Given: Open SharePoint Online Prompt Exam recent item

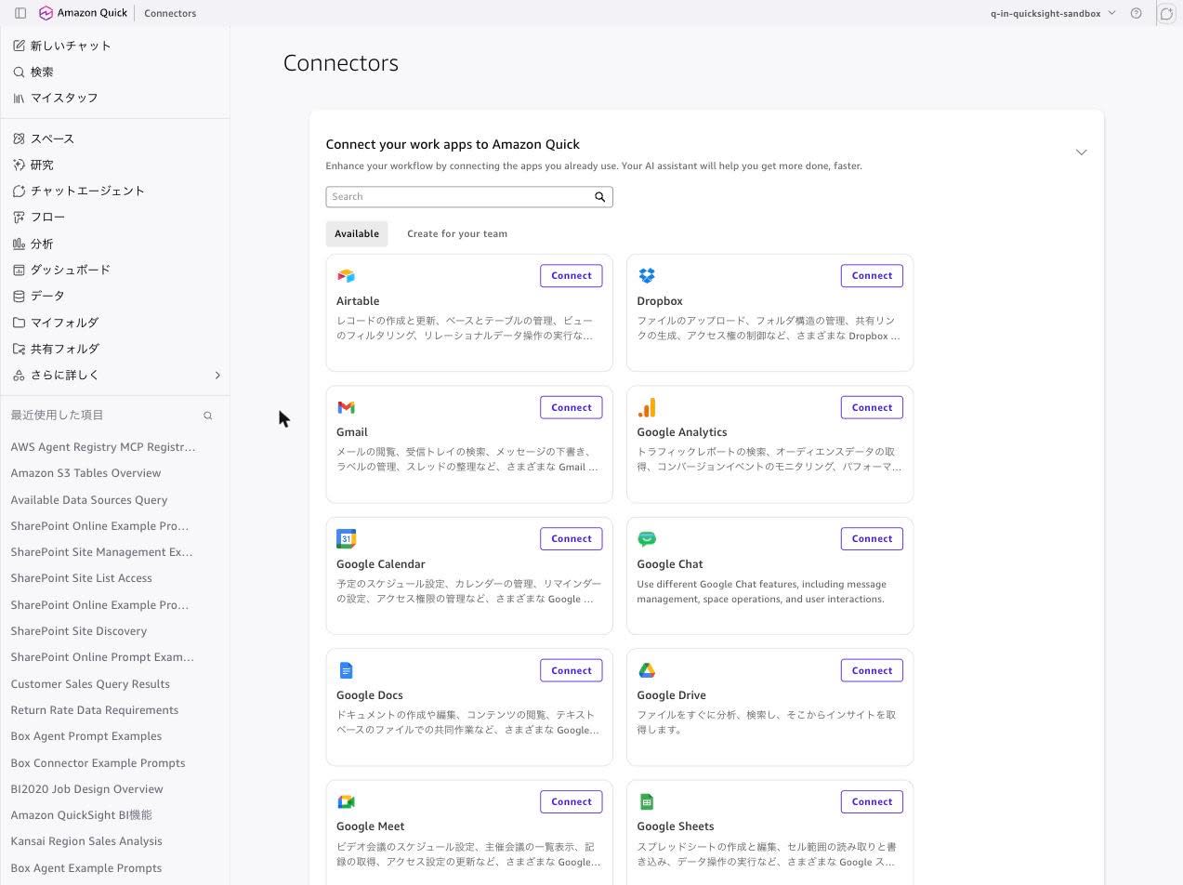Looking at the screenshot, I should point(102,657).
